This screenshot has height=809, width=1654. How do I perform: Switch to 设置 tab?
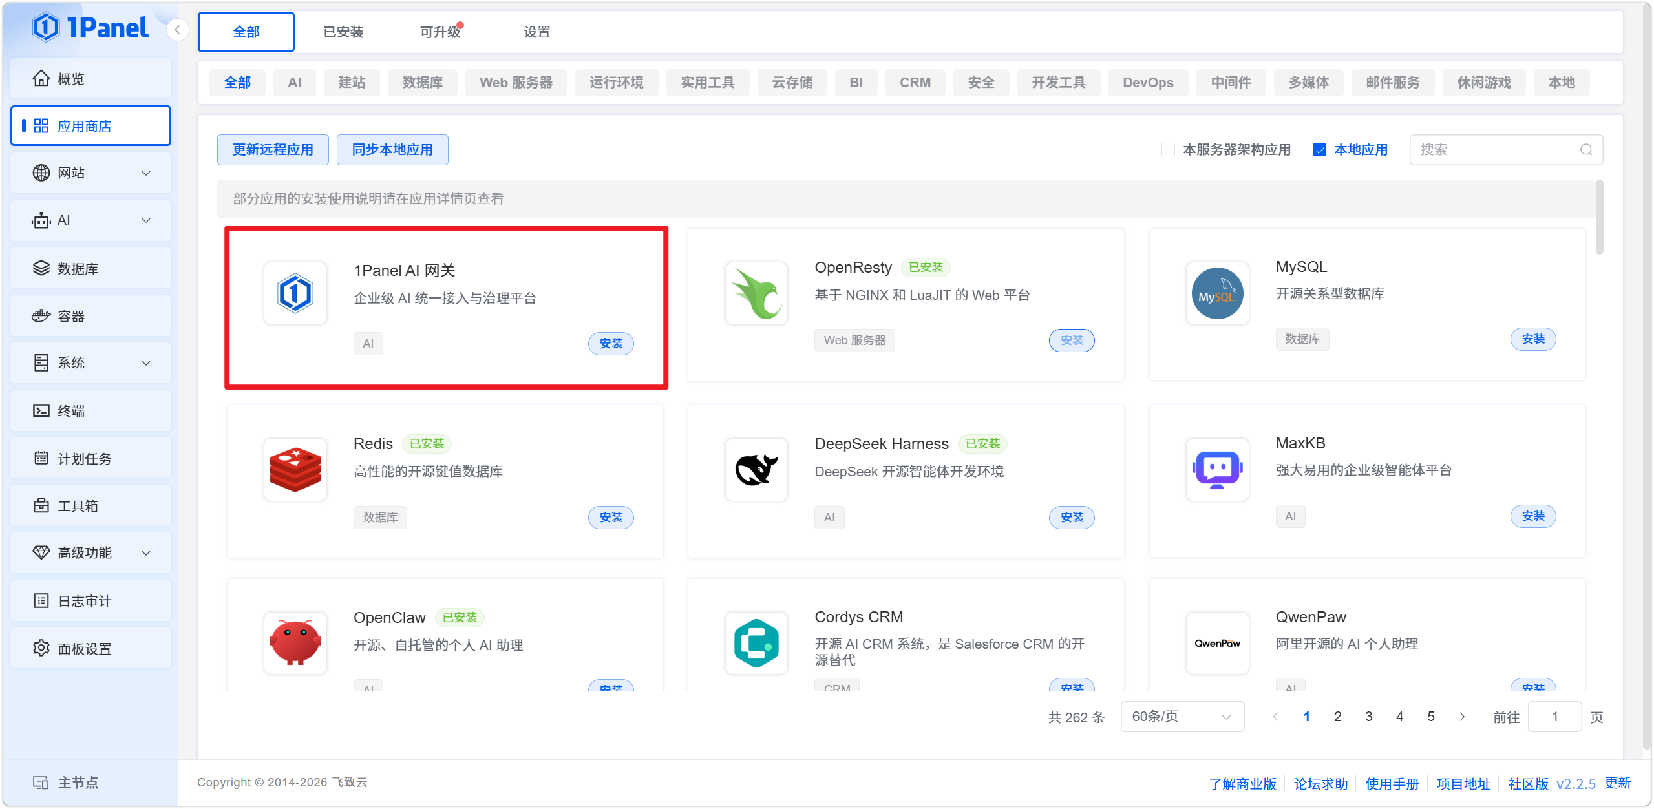[x=537, y=32]
